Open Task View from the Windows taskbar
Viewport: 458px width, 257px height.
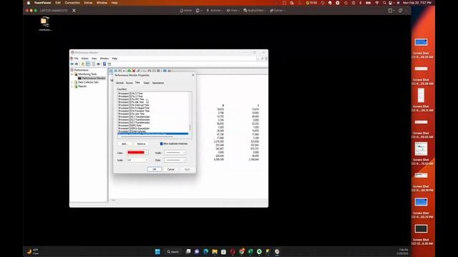(x=188, y=251)
